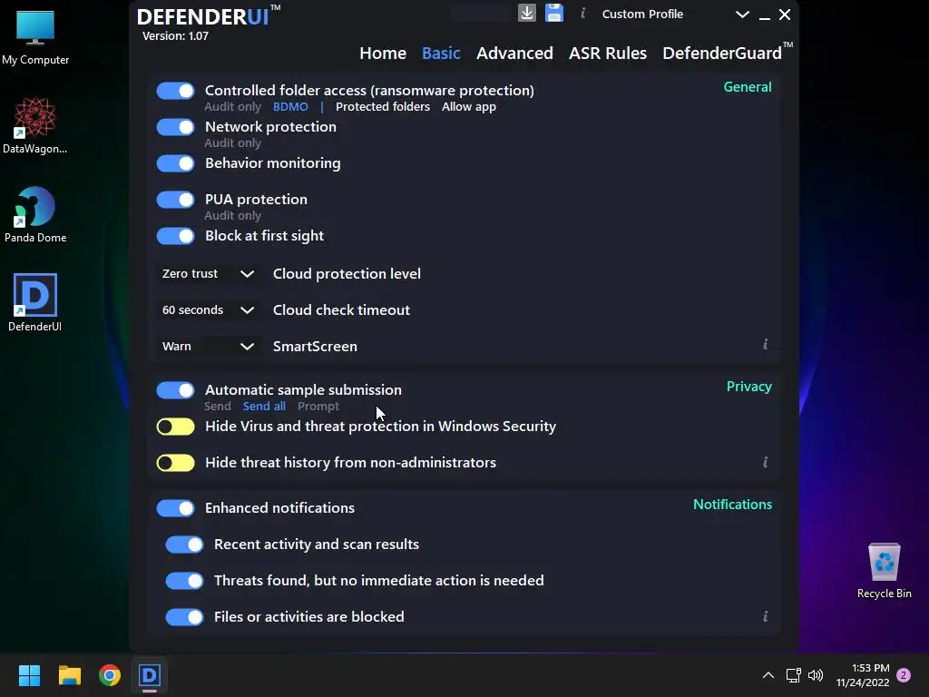Open Cloud check timeout dropdown (60 seconds)

pos(208,310)
